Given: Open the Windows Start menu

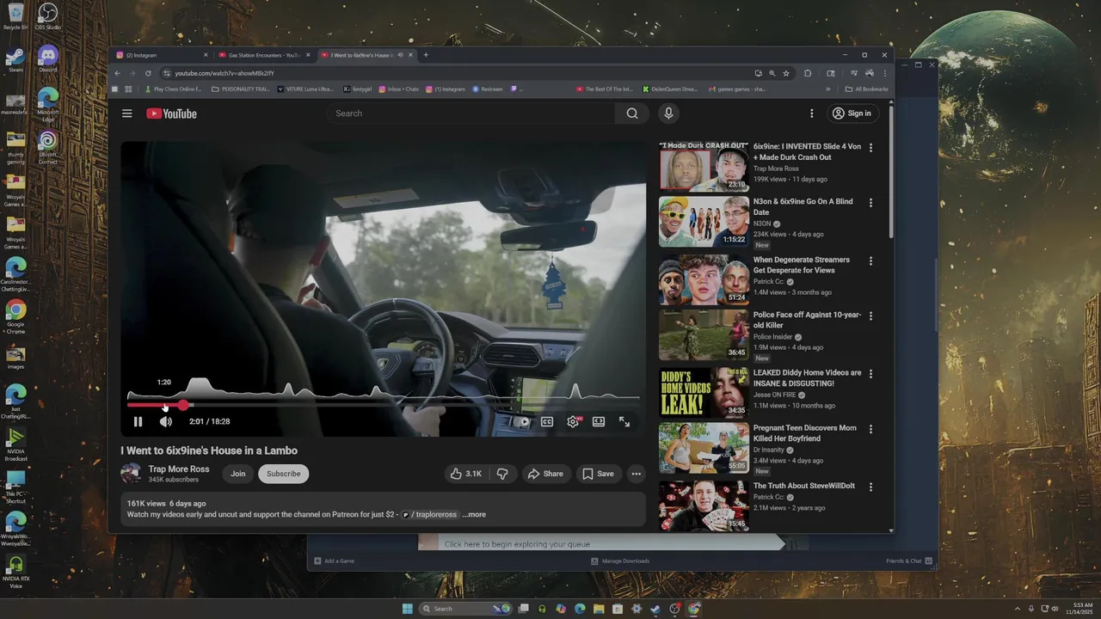Looking at the screenshot, I should [x=408, y=609].
